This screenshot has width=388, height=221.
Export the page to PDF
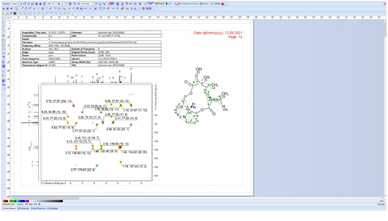click(44, 4)
